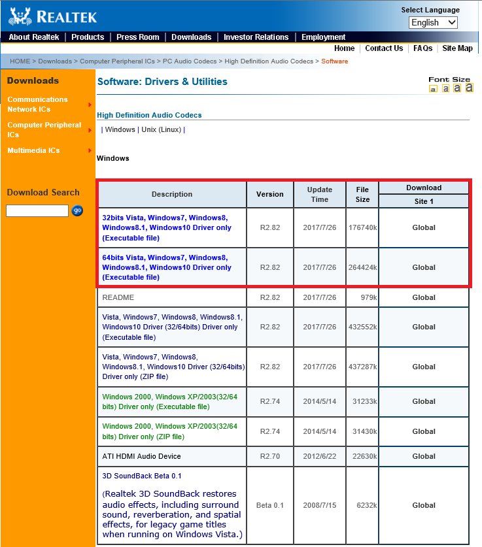The height and width of the screenshot is (547, 482).
Task: Open the README link
Action: [x=118, y=297]
